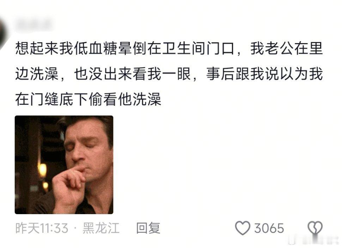The image size is (342, 248).
Task: Select comment line starting 想起来我低血糖
Action: point(169,48)
